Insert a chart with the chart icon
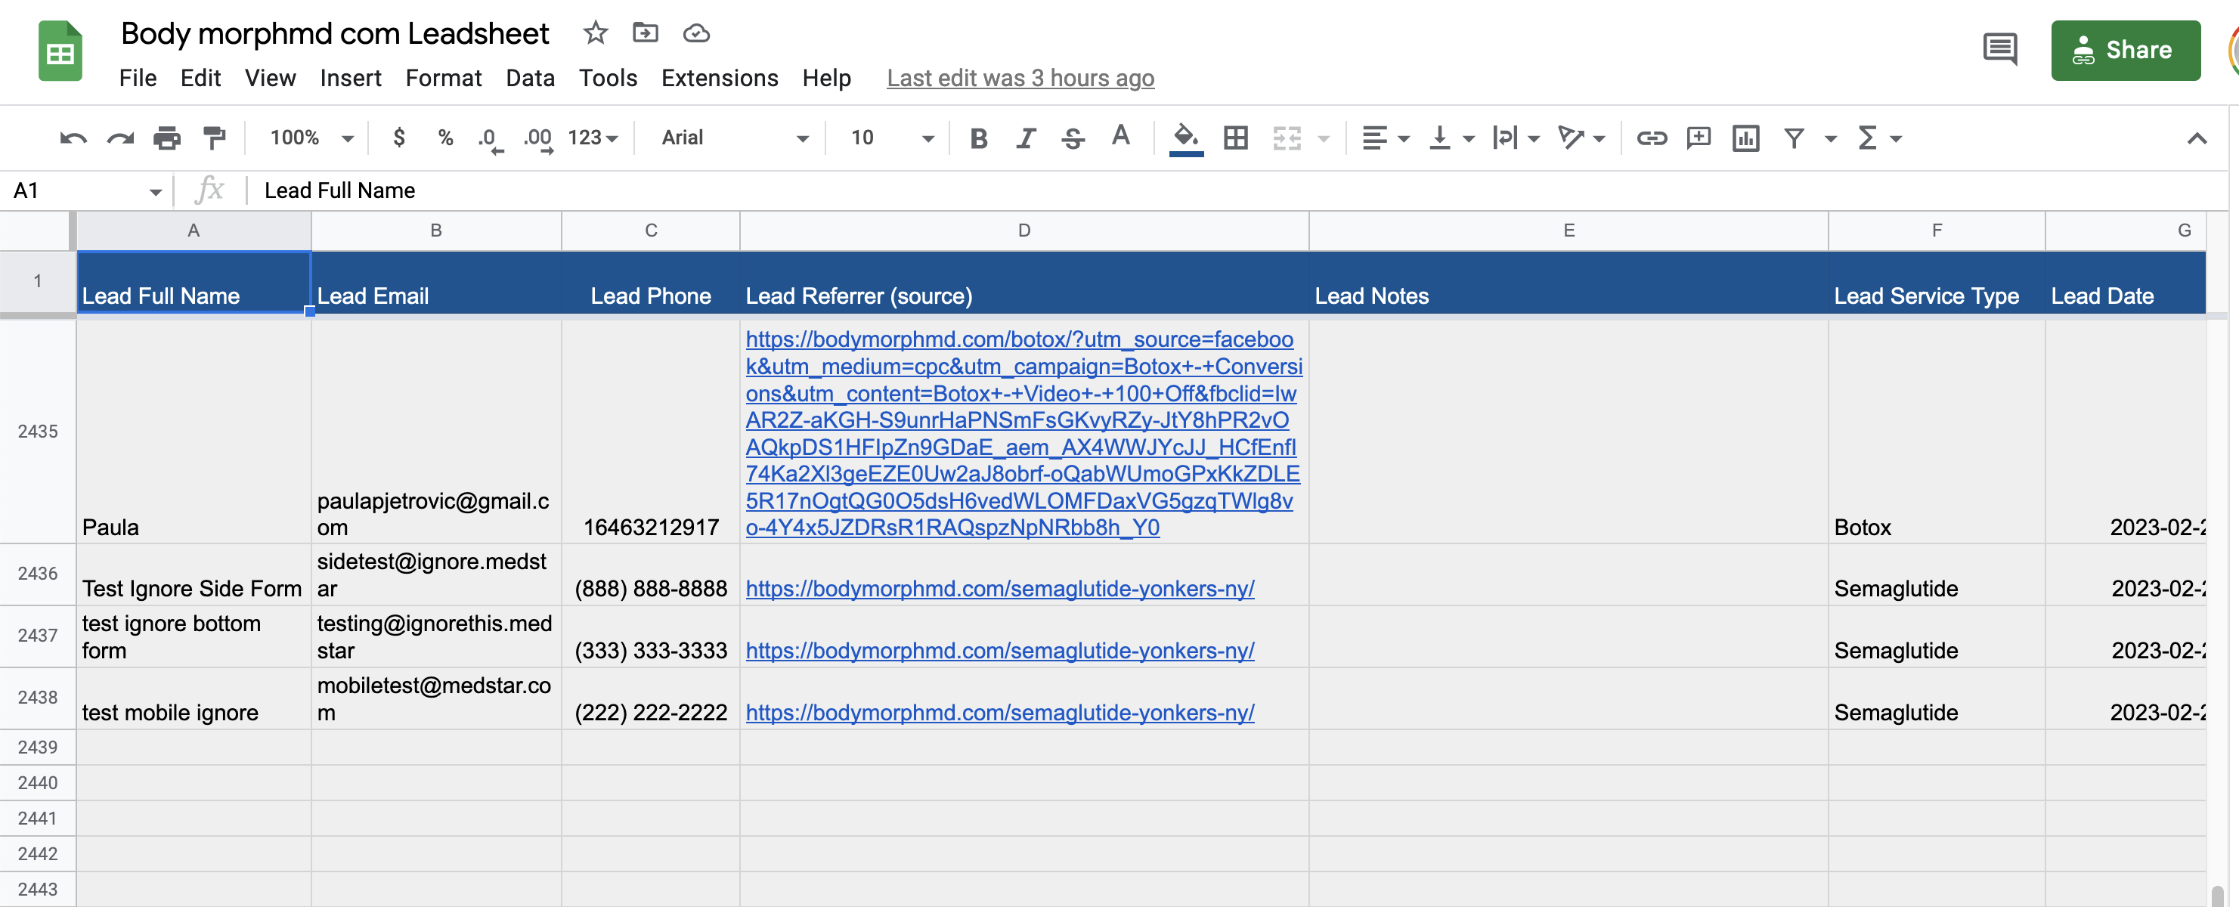 click(x=1745, y=138)
